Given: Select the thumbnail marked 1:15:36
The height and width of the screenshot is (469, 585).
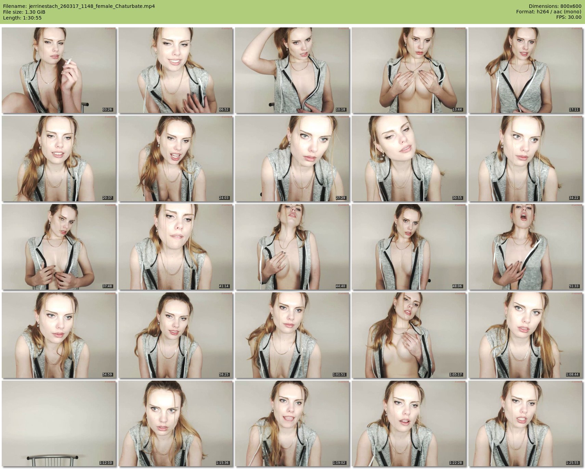Looking at the screenshot, I should [175, 423].
